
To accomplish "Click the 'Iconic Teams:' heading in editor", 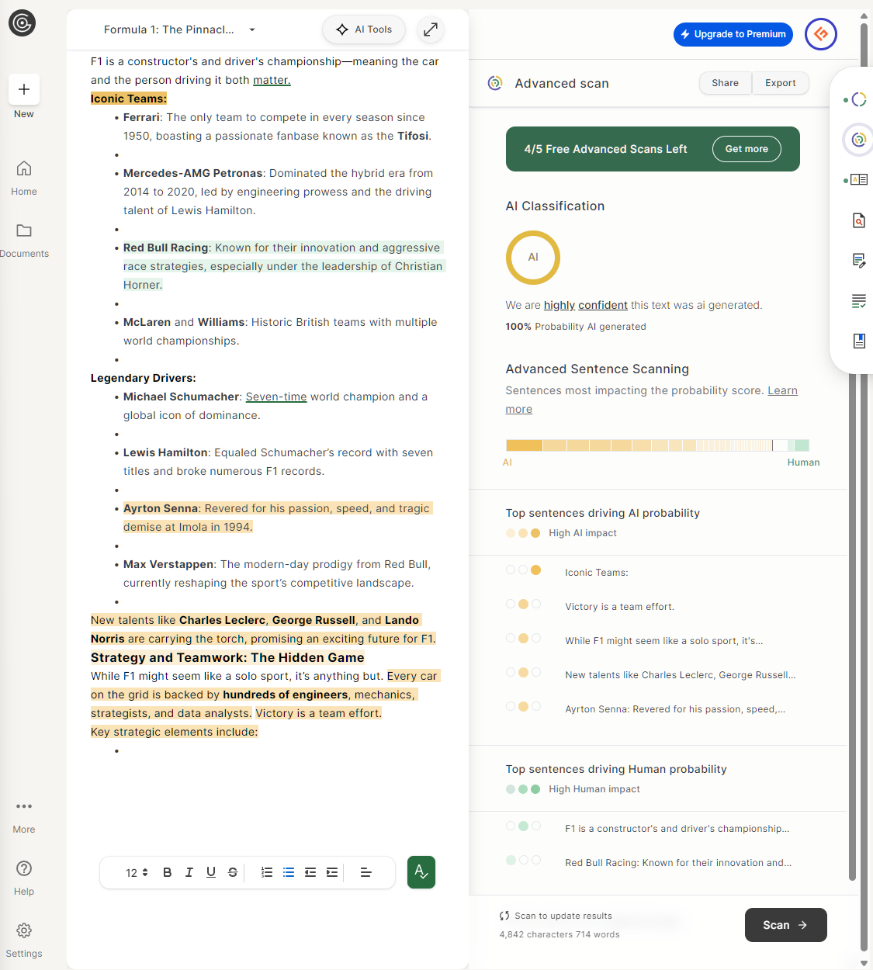I will (129, 99).
